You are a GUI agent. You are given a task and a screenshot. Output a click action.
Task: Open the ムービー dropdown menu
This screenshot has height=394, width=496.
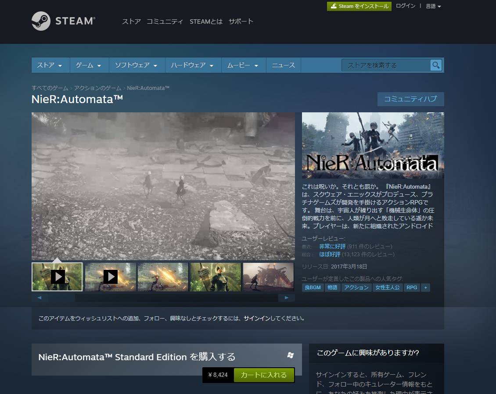(244, 65)
